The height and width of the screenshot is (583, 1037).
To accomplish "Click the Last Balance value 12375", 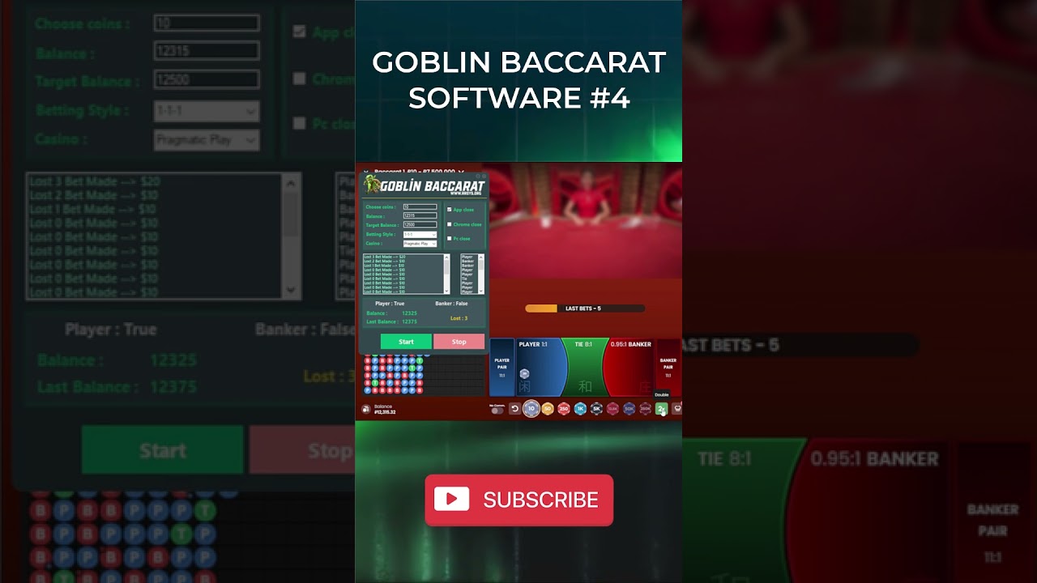I will coord(409,321).
